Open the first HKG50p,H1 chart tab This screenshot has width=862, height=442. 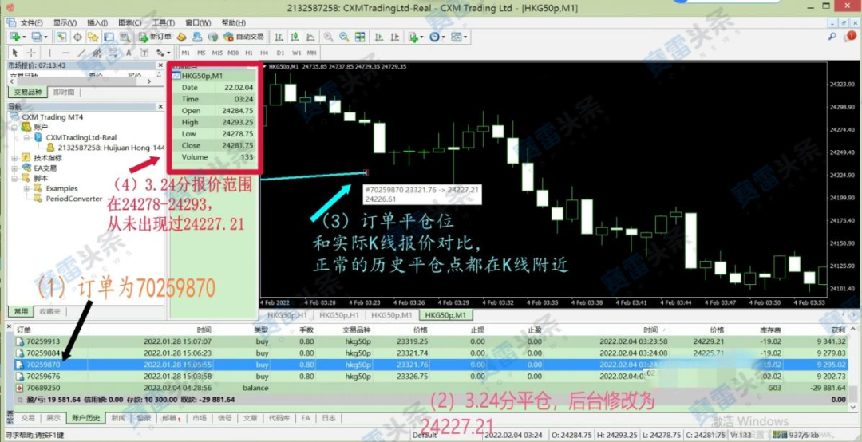coord(286,315)
